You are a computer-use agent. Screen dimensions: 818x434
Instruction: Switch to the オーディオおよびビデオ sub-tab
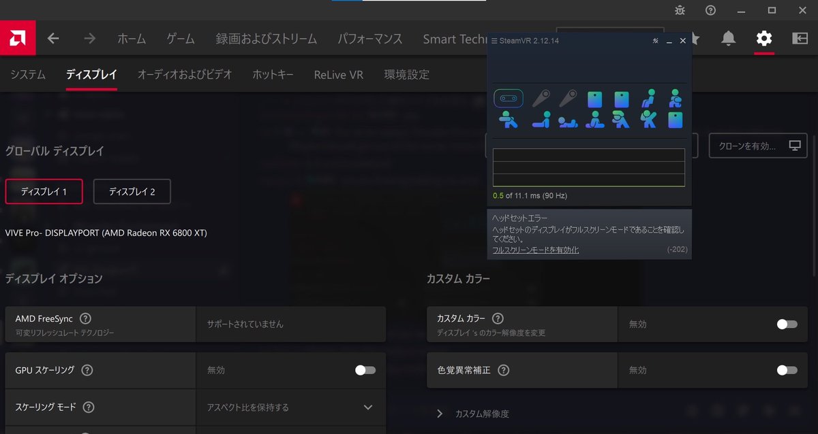click(x=185, y=74)
